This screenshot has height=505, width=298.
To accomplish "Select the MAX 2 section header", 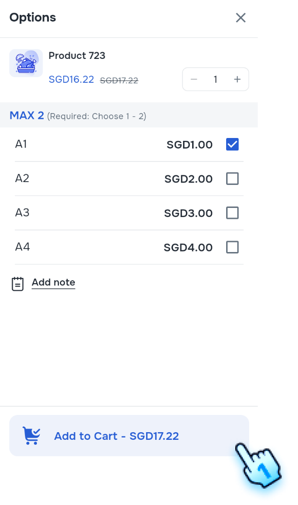I will [26, 115].
